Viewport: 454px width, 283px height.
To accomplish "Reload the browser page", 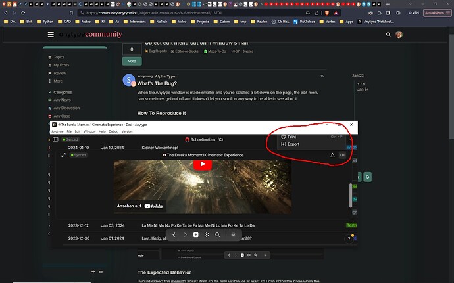I will click(x=23, y=13).
